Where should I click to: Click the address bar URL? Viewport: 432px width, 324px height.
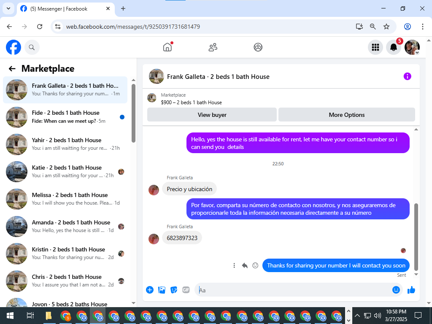[133, 27]
